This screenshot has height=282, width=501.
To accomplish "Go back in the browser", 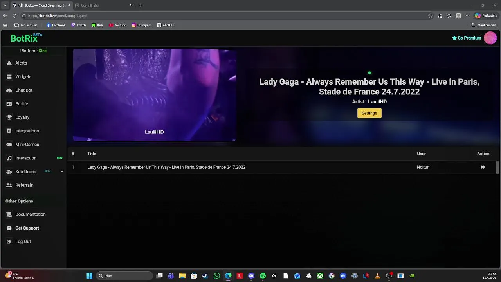I will pos(5,16).
